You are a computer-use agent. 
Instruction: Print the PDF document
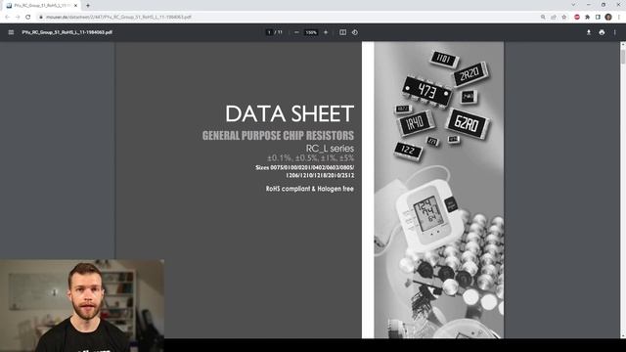[602, 32]
